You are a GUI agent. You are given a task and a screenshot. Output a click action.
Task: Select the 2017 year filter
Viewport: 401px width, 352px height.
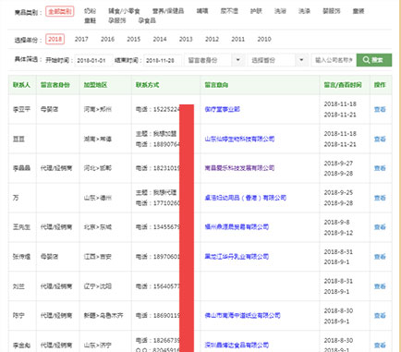pos(81,39)
